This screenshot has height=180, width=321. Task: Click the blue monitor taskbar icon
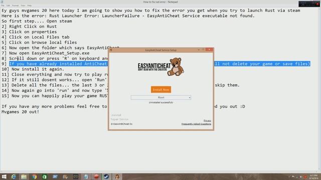[55, 176]
